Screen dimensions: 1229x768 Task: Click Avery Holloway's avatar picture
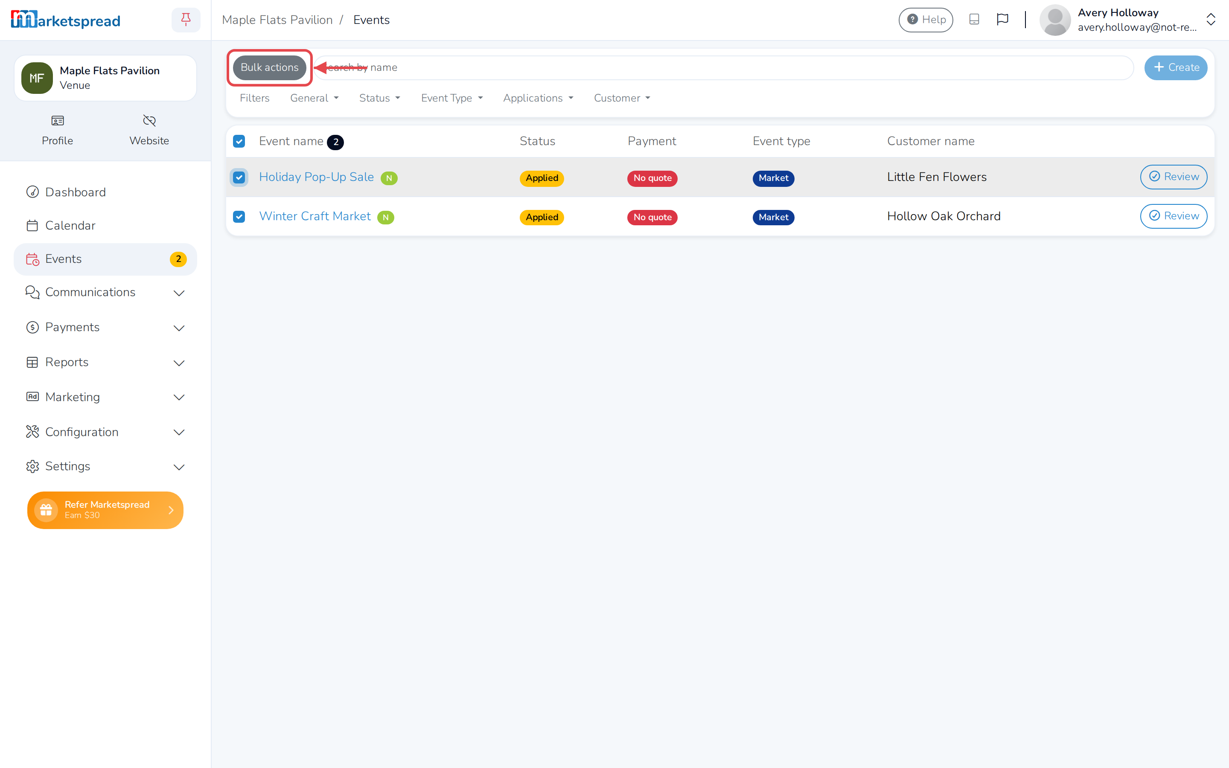[1055, 20]
